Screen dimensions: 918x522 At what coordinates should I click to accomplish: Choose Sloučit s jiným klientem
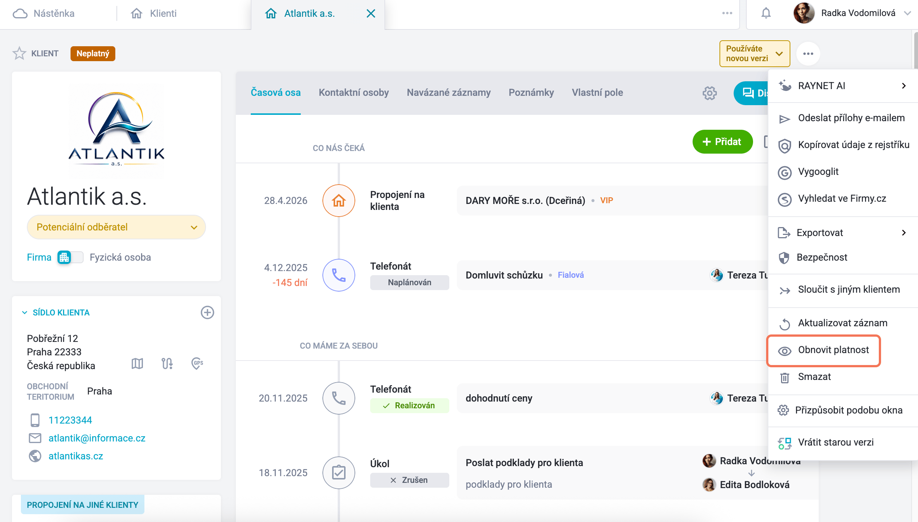tap(843, 290)
